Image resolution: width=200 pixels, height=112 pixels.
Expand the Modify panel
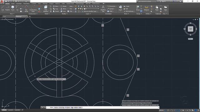(64, 14)
